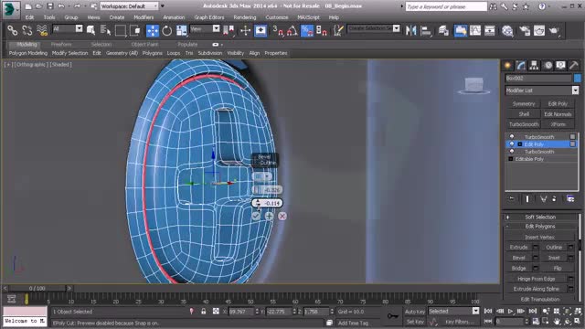Open the Display command panel tab
This screenshot has width=585, height=329.
[x=560, y=66]
